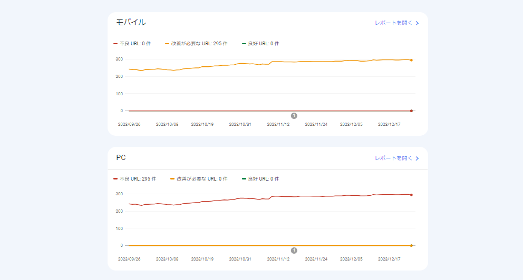Click the モバイル card title
523x280 pixels.
[x=131, y=22]
